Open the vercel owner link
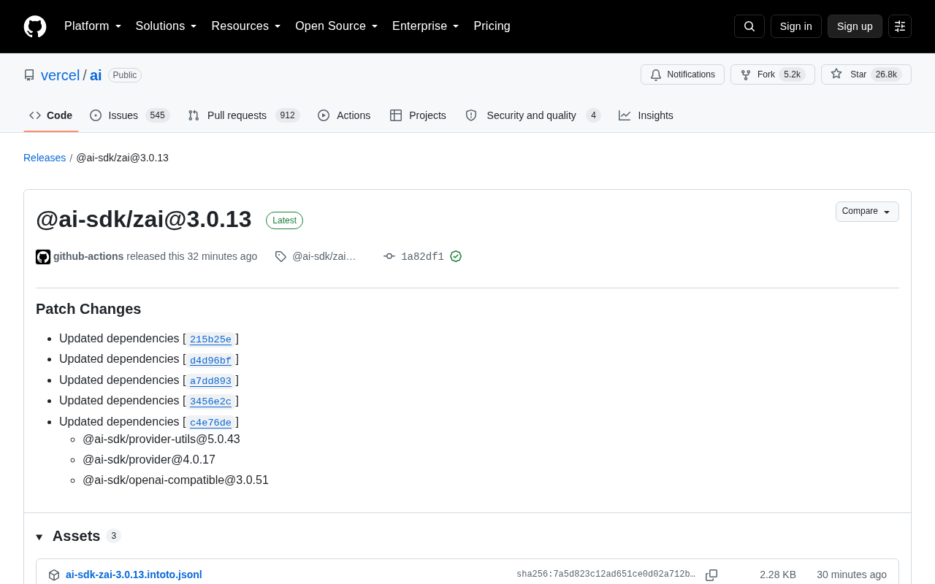Image resolution: width=935 pixels, height=584 pixels. (x=61, y=75)
